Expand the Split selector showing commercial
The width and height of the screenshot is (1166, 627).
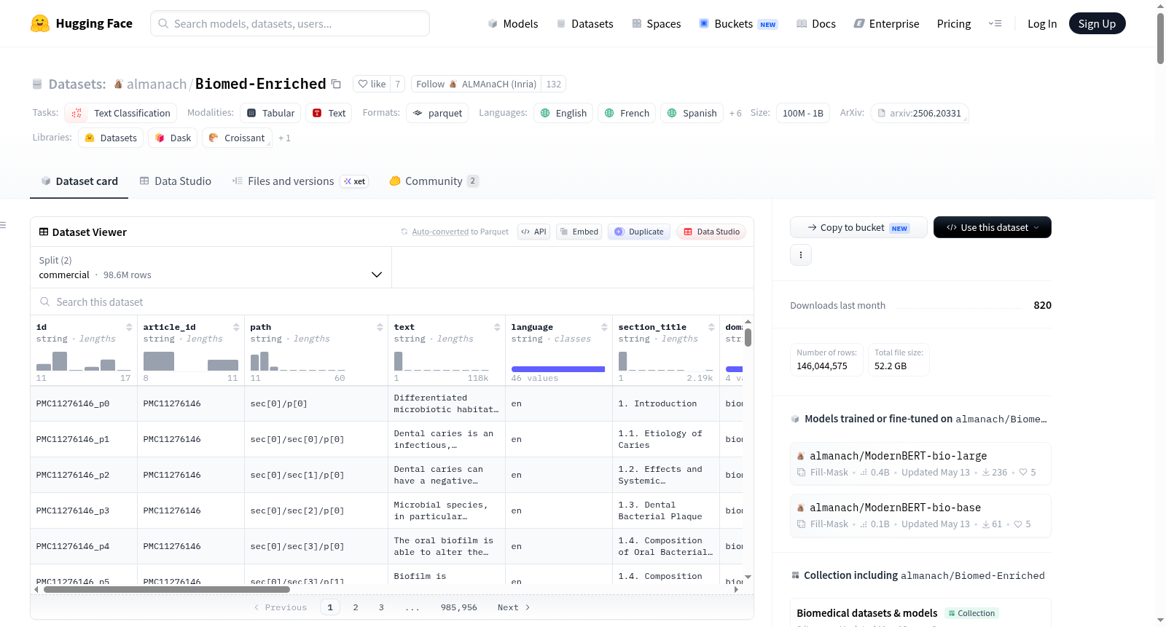211,267
